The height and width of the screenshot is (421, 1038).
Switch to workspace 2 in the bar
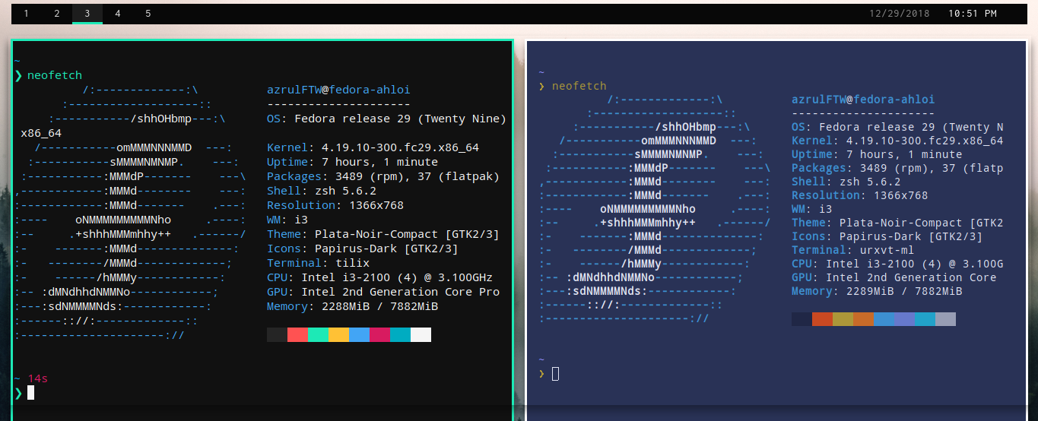coord(57,14)
